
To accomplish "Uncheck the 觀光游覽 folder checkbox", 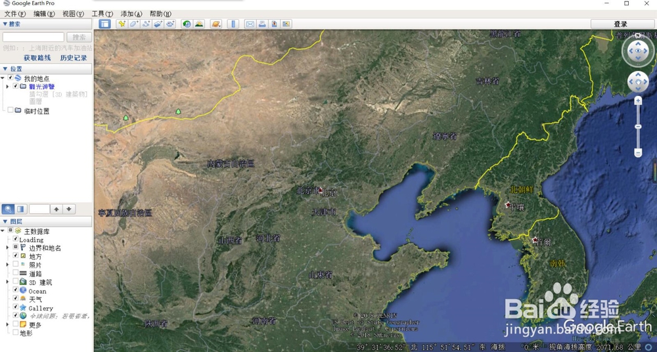I will 16,86.
